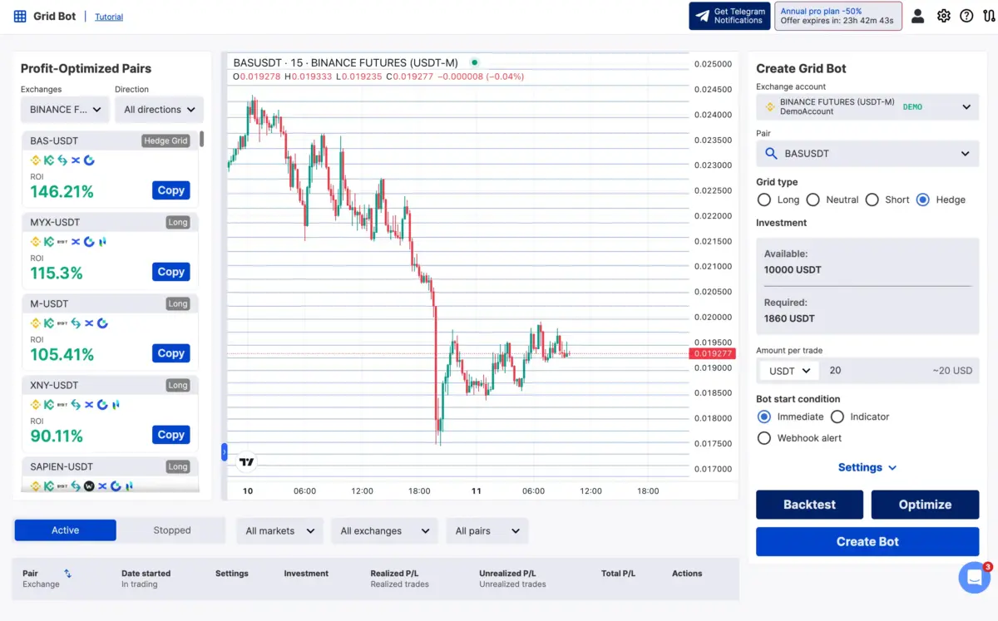Click Binance icon in Exchange account field
This screenshot has width=998, height=621.
pyautogui.click(x=769, y=106)
